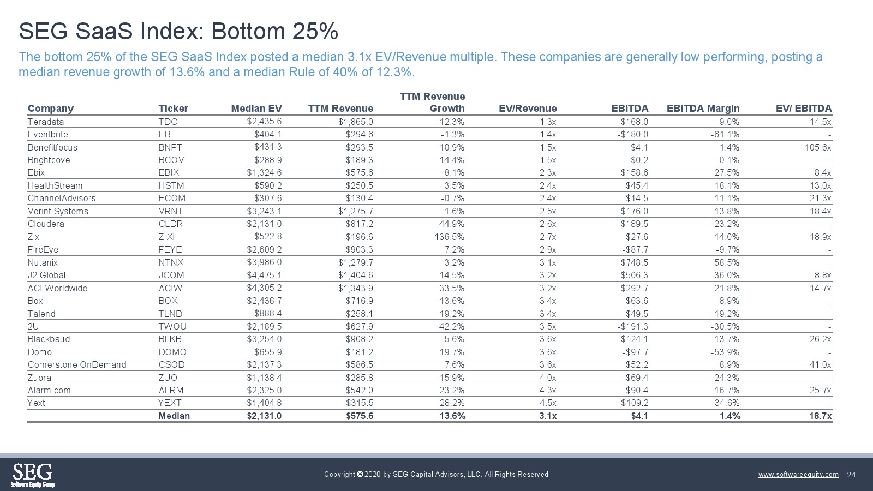
Task: Click the page number 24
Action: click(851, 475)
